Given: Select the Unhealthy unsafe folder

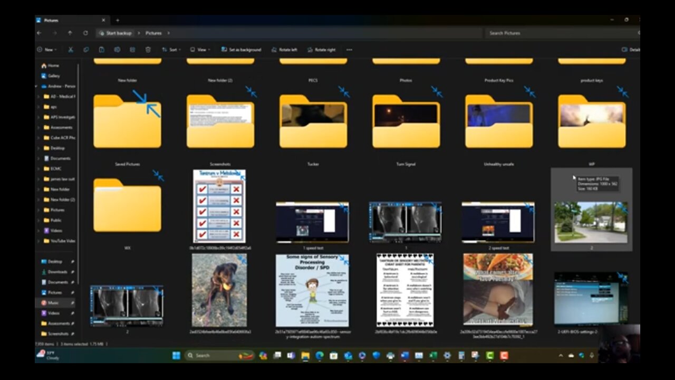Looking at the screenshot, I should tap(499, 122).
